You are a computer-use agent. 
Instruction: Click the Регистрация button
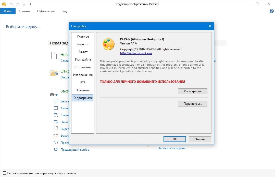pos(193,91)
